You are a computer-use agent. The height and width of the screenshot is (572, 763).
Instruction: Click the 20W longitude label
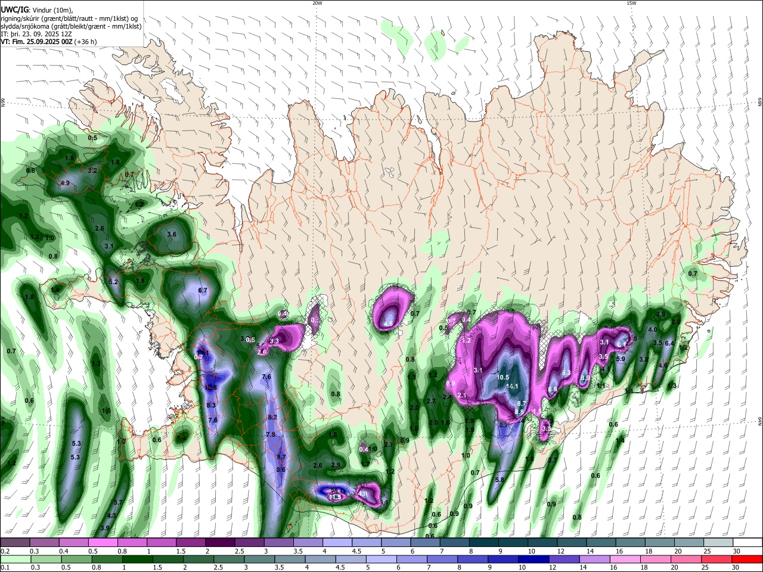pyautogui.click(x=317, y=3)
